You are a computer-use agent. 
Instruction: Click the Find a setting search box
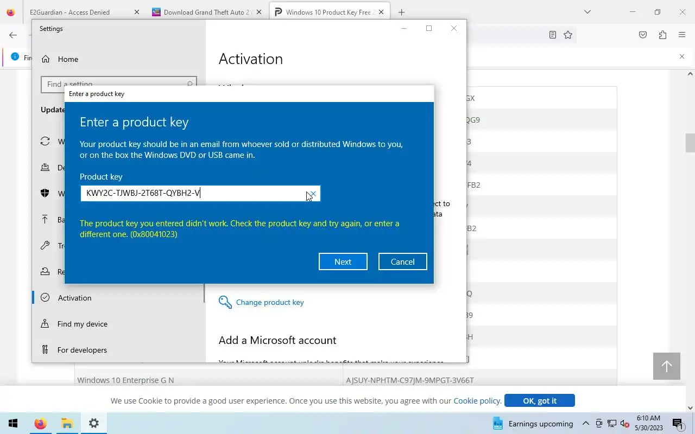pos(118,84)
